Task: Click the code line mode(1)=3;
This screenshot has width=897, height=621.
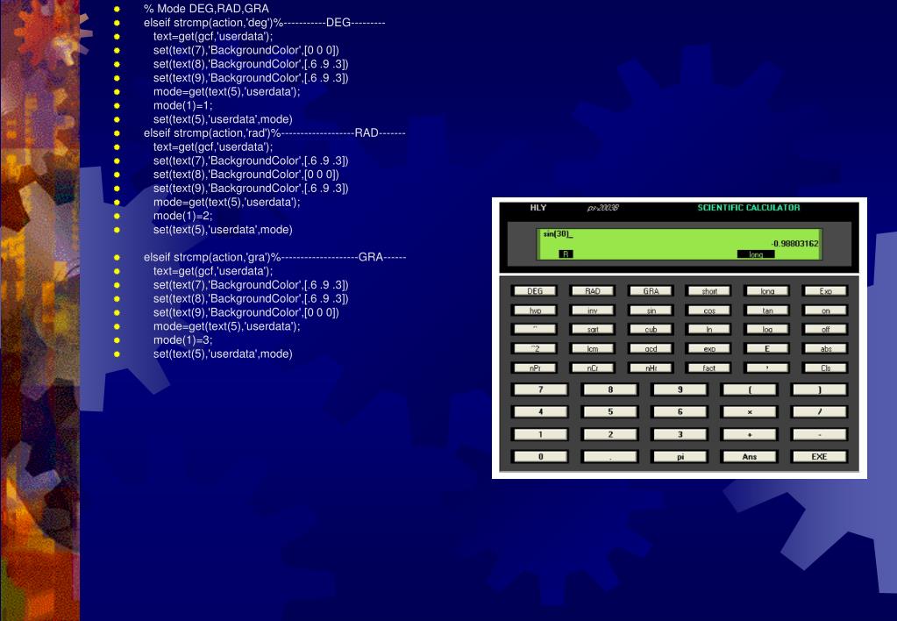Action: 182,340
